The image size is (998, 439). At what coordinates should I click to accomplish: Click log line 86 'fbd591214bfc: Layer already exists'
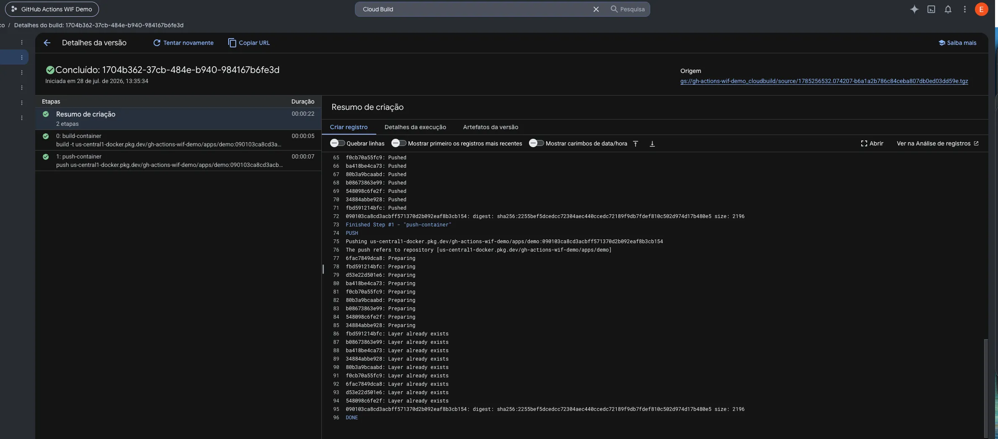(397, 334)
